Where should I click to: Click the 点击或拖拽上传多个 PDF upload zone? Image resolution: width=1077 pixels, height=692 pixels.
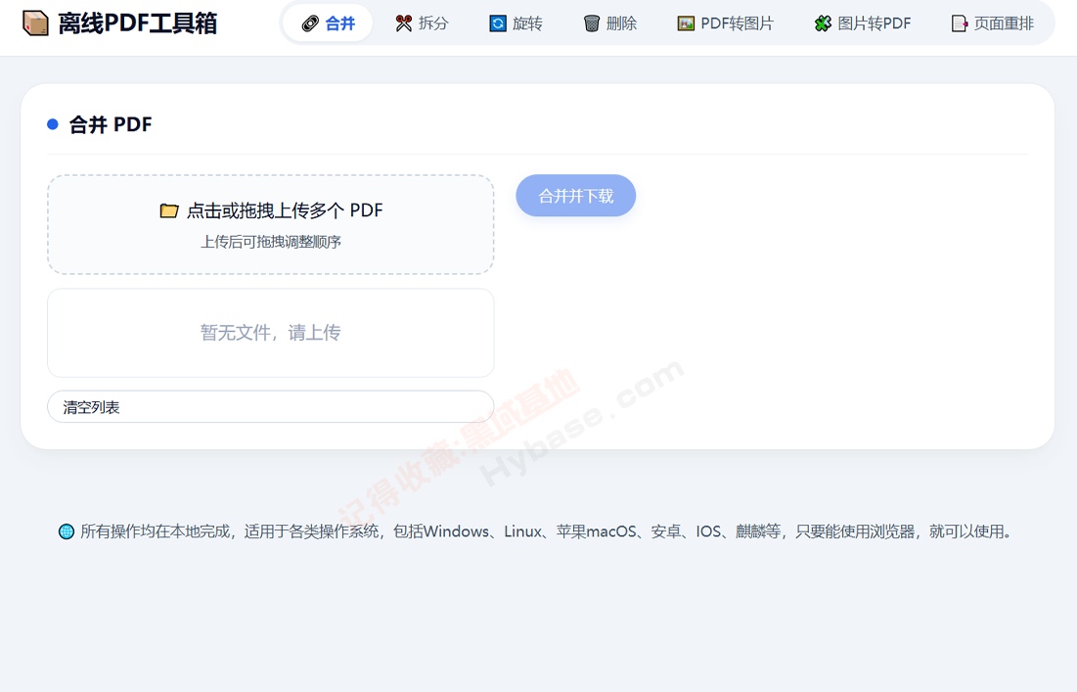click(271, 225)
